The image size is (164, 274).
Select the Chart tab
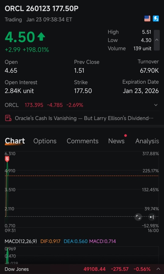(x=15, y=141)
